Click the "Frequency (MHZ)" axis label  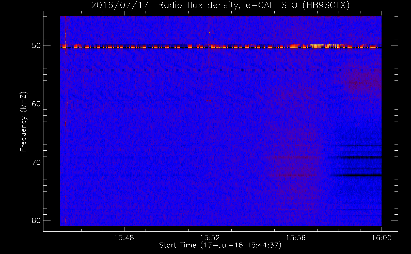coord(23,122)
